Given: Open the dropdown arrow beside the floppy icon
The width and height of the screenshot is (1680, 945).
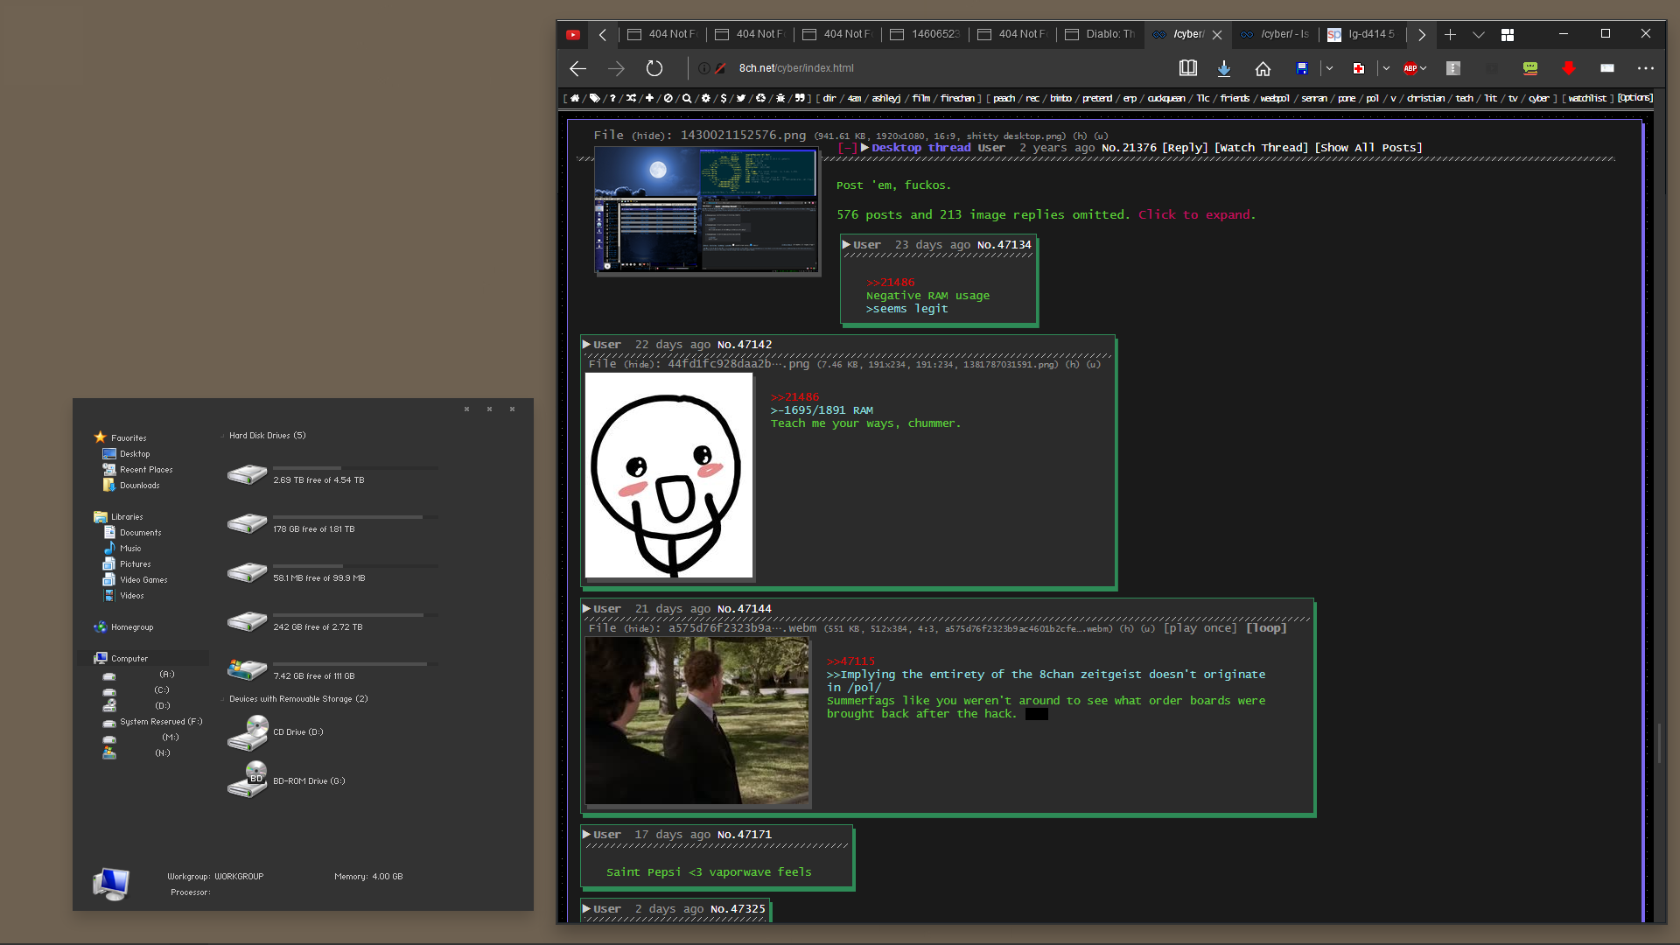Looking at the screenshot, I should (x=1329, y=68).
